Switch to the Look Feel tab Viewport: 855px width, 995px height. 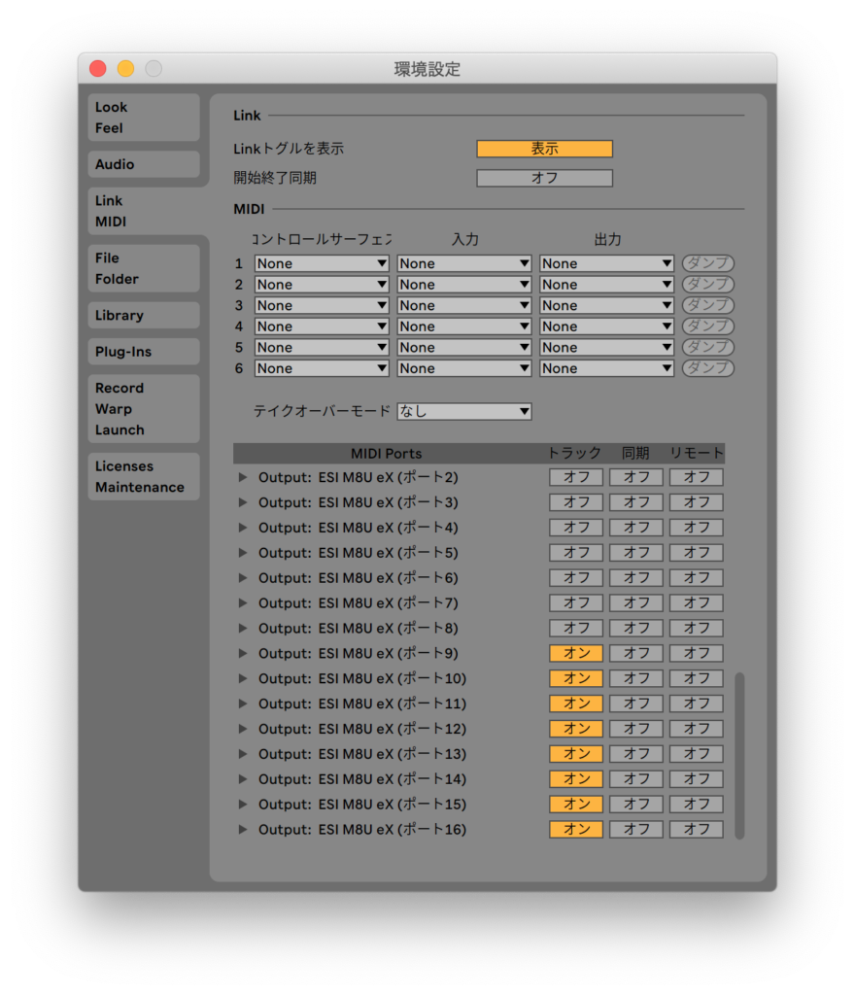143,118
